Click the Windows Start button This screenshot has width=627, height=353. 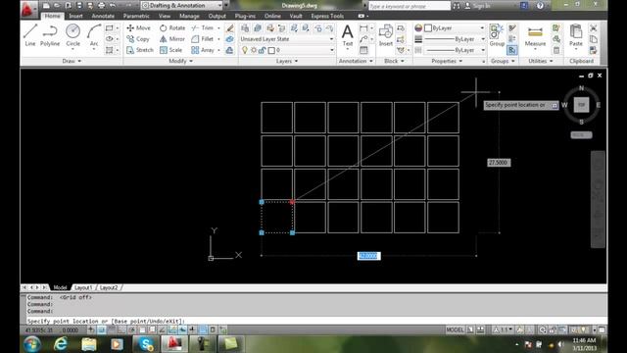point(32,344)
